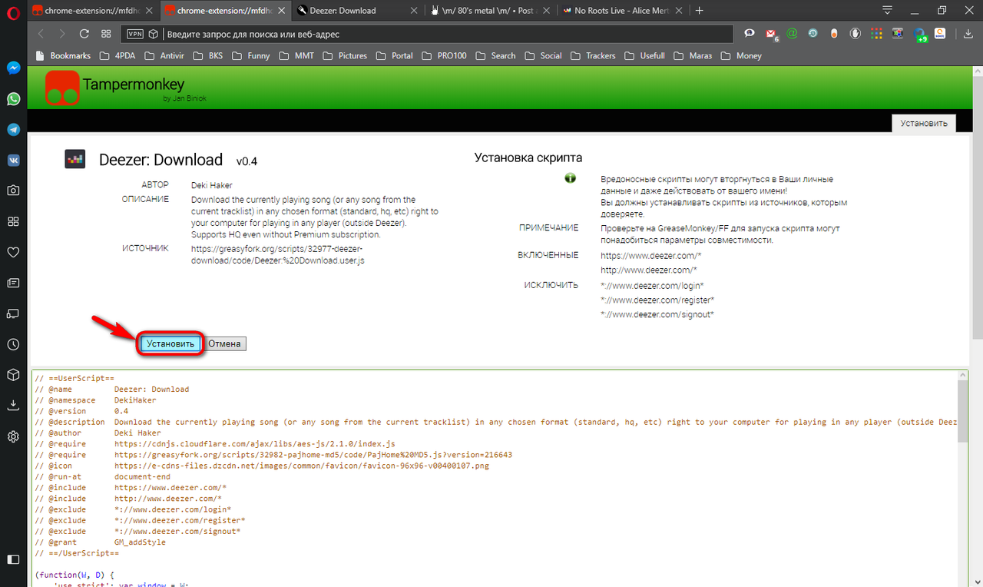
Task: Click the Отмена cancel button
Action: [224, 343]
